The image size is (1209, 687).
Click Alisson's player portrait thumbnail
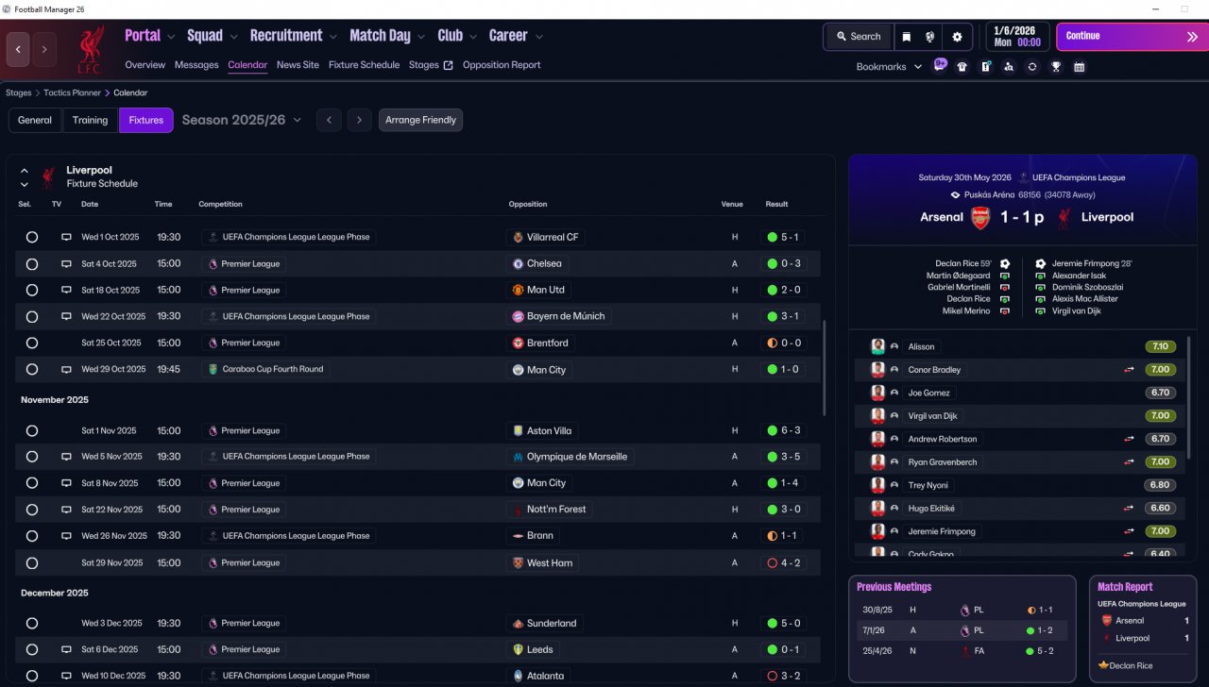click(x=877, y=346)
